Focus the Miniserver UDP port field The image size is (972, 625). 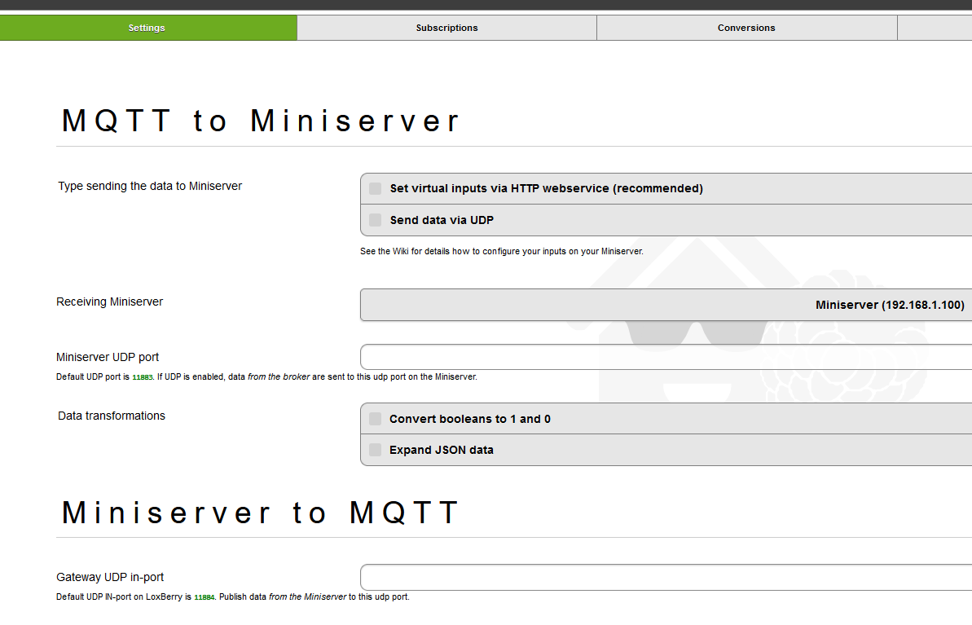click(x=666, y=357)
